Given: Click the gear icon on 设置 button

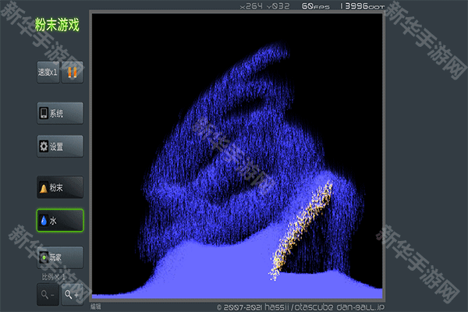Looking at the screenshot, I should pyautogui.click(x=44, y=146).
